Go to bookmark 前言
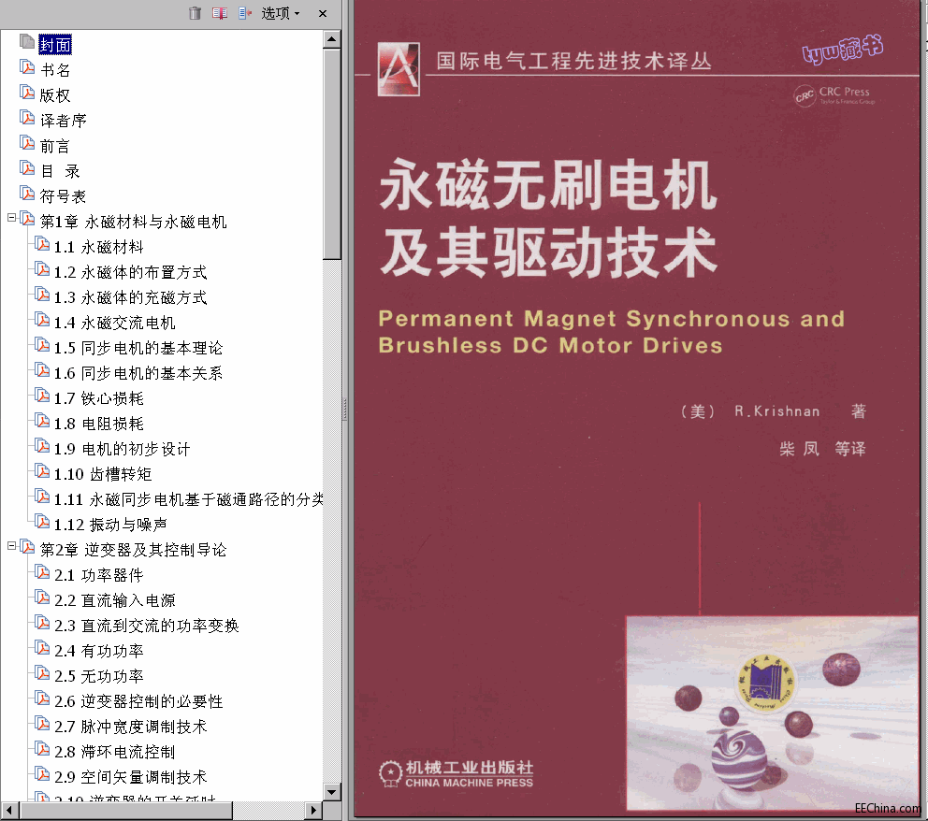The height and width of the screenshot is (821, 928). point(55,146)
